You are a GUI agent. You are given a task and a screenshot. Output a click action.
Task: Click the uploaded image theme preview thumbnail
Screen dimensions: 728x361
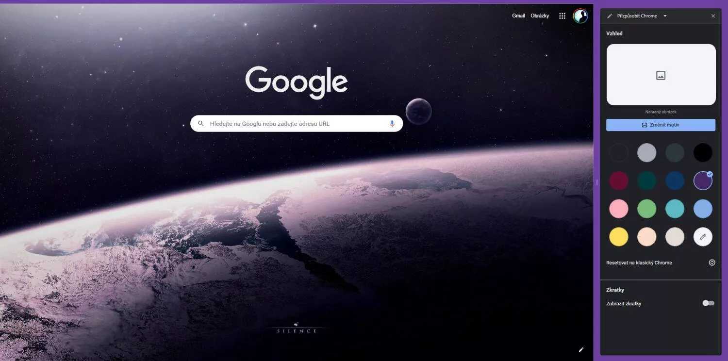661,75
